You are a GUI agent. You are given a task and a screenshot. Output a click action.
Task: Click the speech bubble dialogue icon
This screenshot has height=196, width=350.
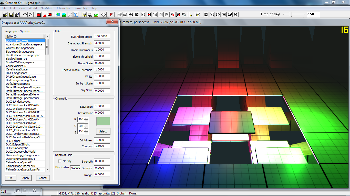(104, 15)
